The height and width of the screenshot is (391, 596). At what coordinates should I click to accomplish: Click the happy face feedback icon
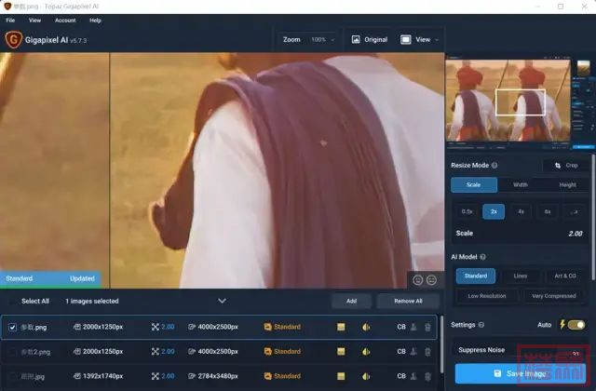[418, 280]
